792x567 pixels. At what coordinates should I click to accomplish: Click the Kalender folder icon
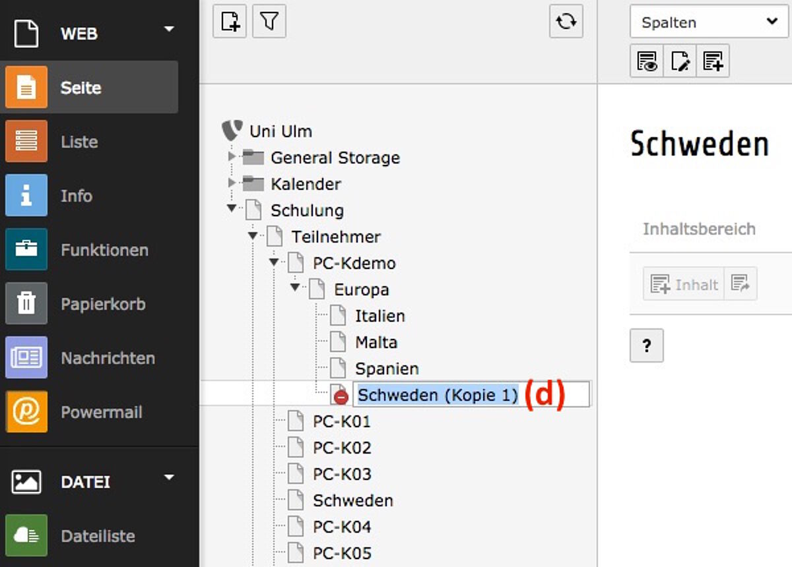[253, 184]
